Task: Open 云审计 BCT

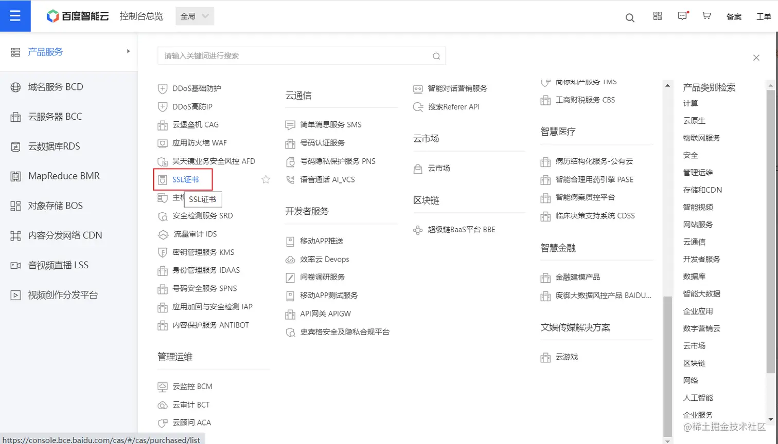Action: coord(191,404)
